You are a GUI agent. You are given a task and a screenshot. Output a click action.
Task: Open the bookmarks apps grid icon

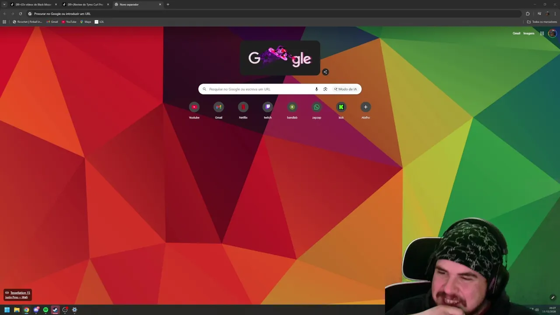coord(4,22)
